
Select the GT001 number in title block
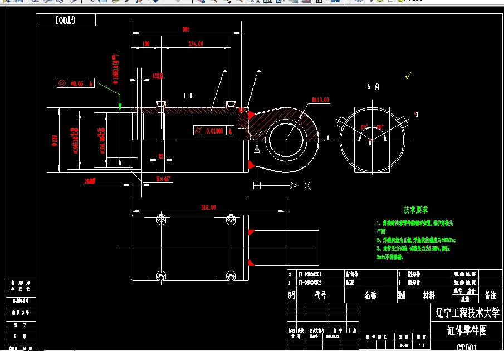[x=466, y=347]
